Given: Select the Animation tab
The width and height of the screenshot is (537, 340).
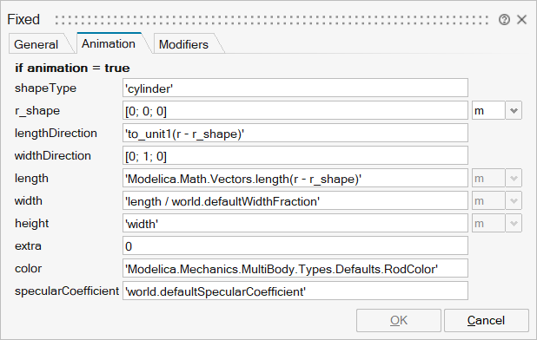Looking at the screenshot, I should tap(109, 43).
